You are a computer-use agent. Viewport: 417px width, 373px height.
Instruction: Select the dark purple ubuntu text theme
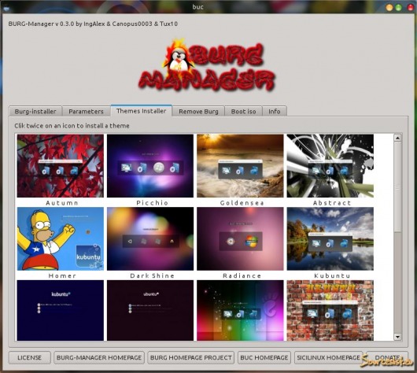point(150,310)
